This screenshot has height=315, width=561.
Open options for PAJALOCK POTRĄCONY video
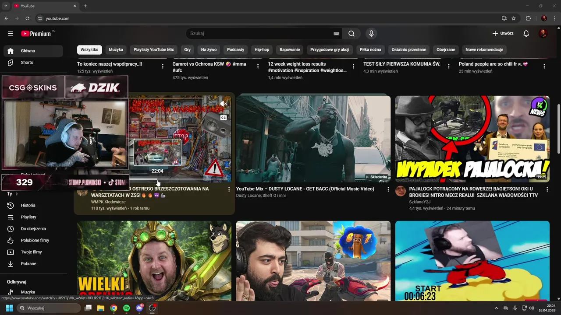coord(547,189)
